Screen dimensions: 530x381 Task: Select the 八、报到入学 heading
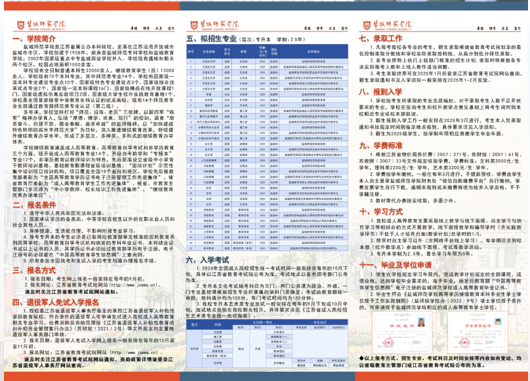click(380, 92)
